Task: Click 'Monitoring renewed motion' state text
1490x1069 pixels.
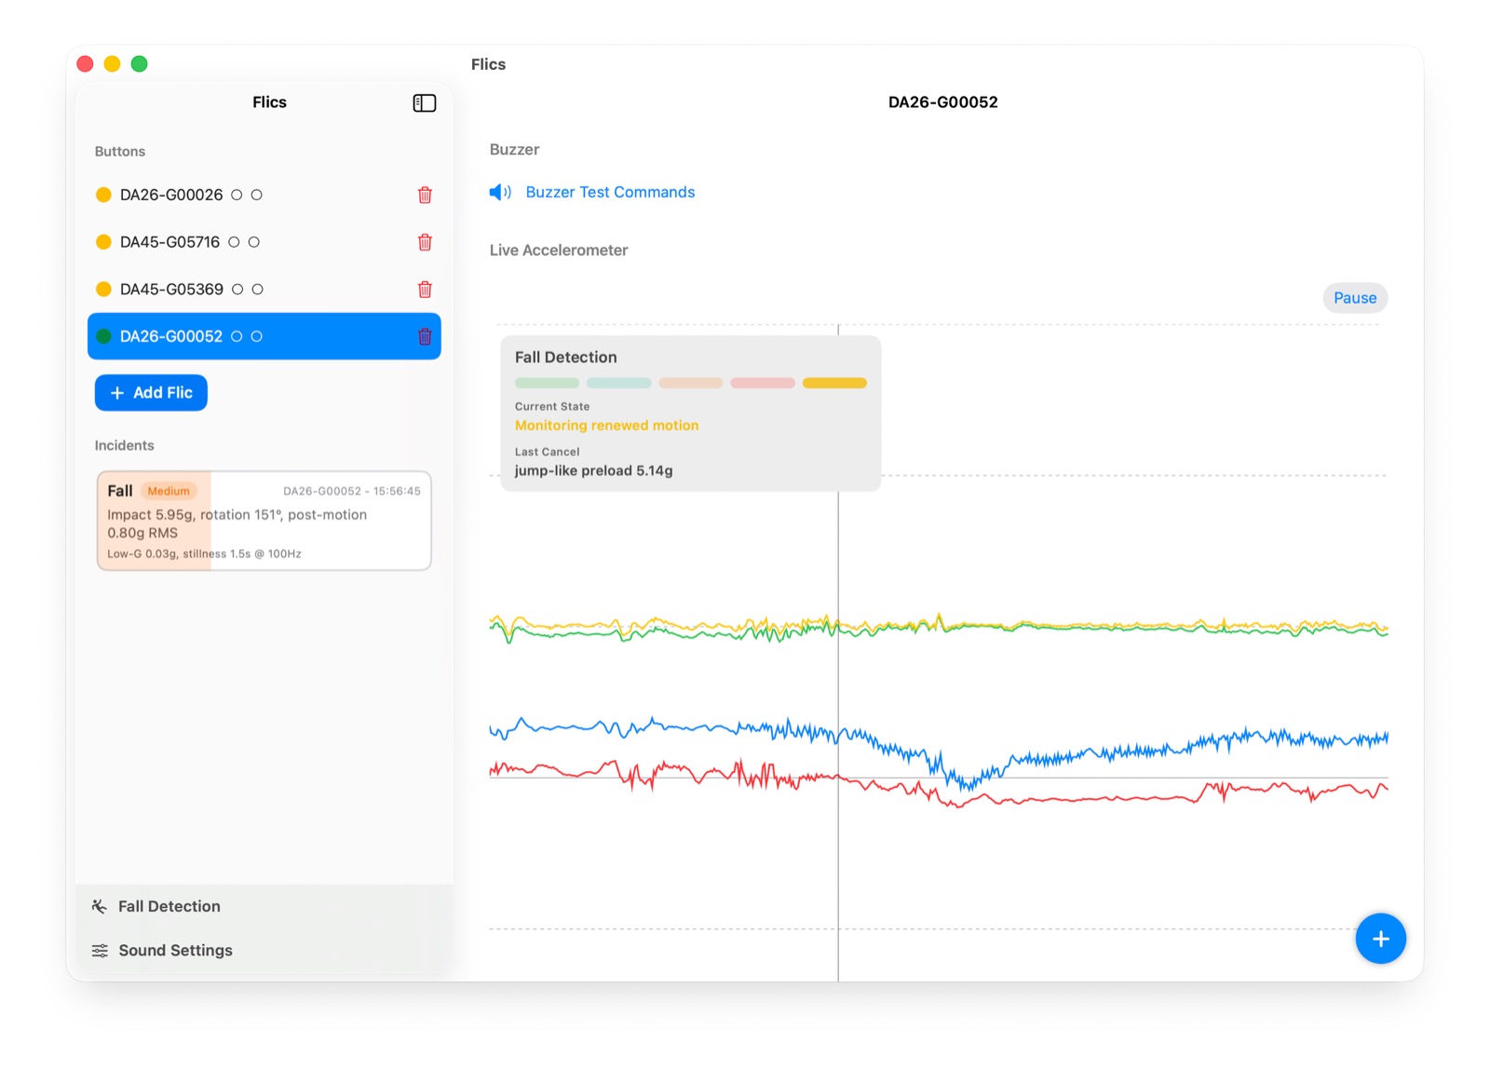Action: [x=606, y=426]
